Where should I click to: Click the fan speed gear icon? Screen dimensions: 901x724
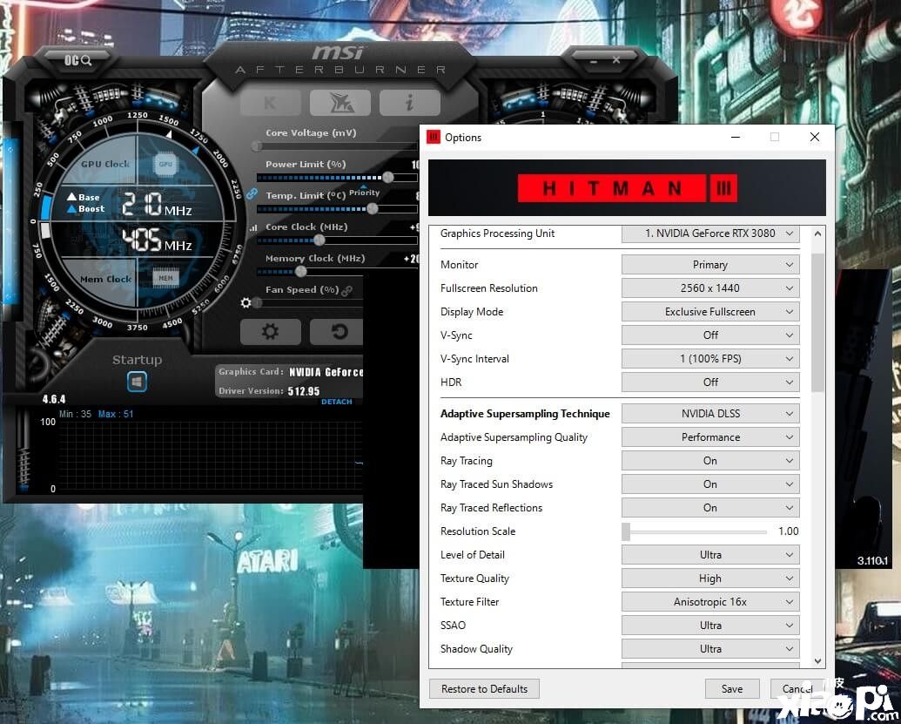[246, 302]
